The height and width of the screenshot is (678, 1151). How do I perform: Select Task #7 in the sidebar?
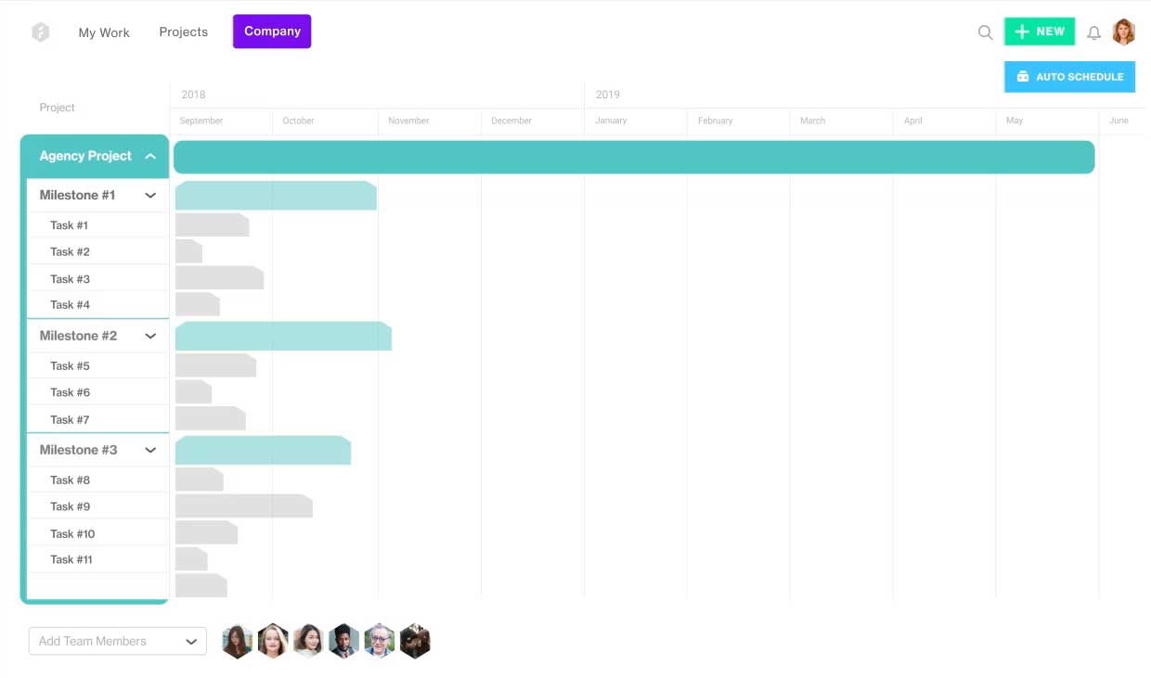[x=70, y=418]
